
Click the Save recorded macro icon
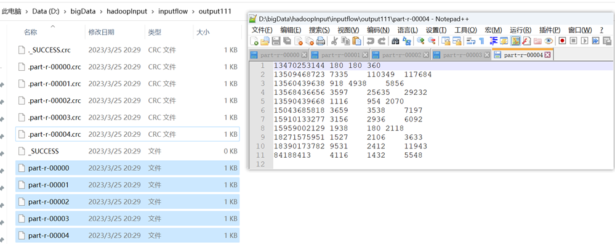coord(607,41)
